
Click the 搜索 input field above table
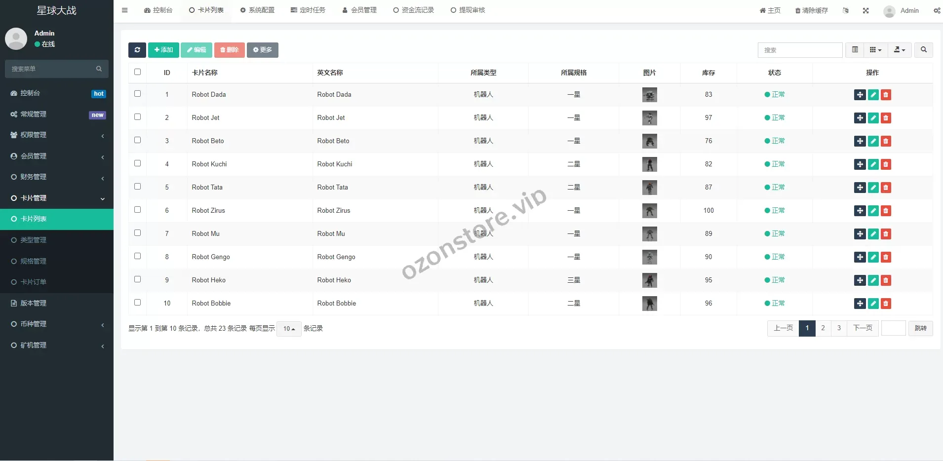[x=800, y=50]
